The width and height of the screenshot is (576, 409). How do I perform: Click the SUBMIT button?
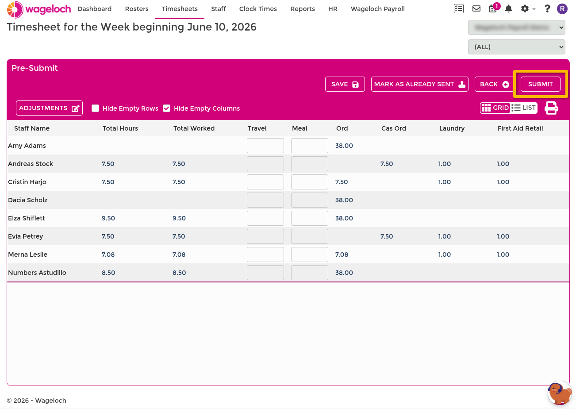click(x=541, y=84)
